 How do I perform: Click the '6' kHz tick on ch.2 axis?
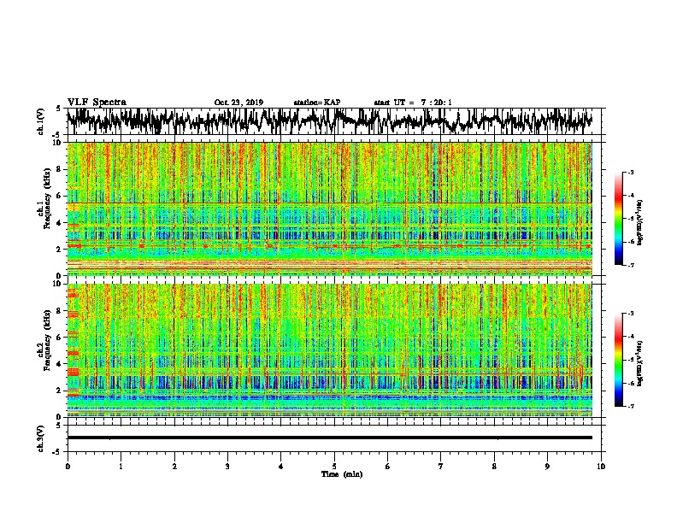coord(59,338)
